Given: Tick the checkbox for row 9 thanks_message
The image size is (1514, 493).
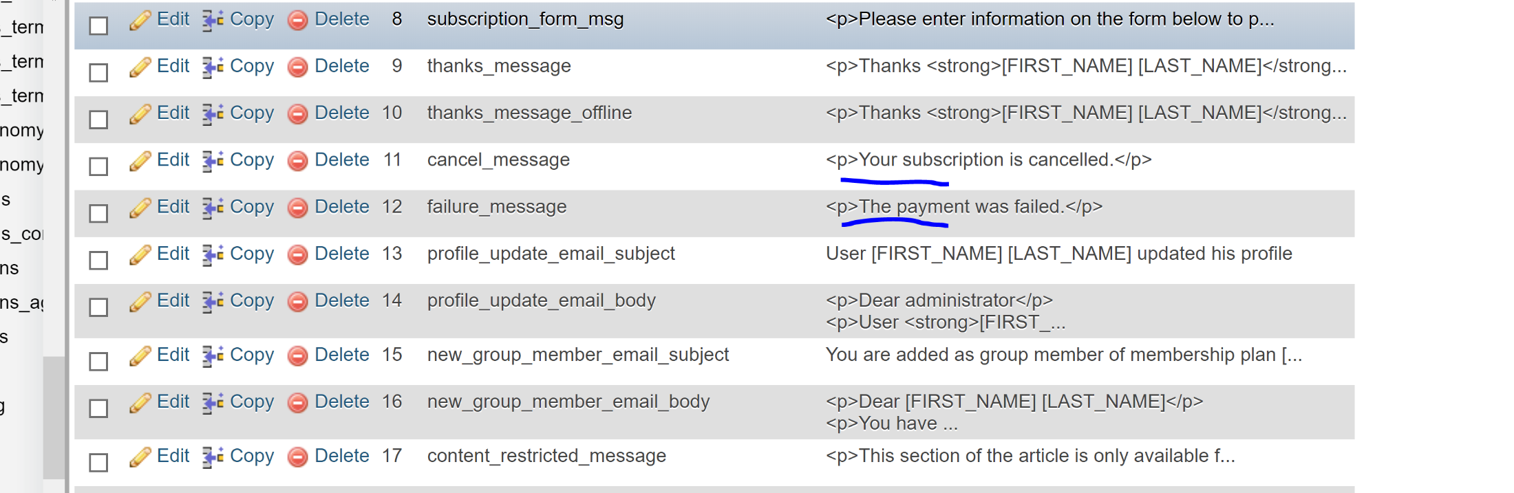Looking at the screenshot, I should (x=99, y=72).
